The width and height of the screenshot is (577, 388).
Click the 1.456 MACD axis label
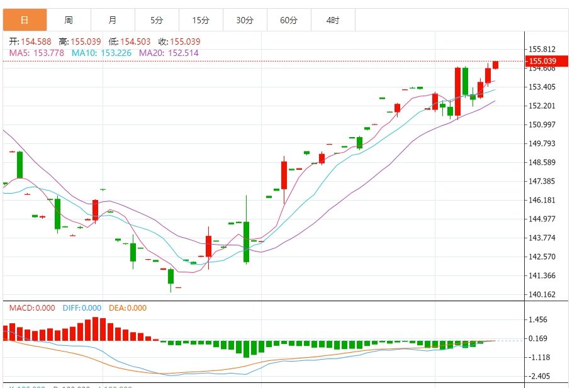pos(538,319)
